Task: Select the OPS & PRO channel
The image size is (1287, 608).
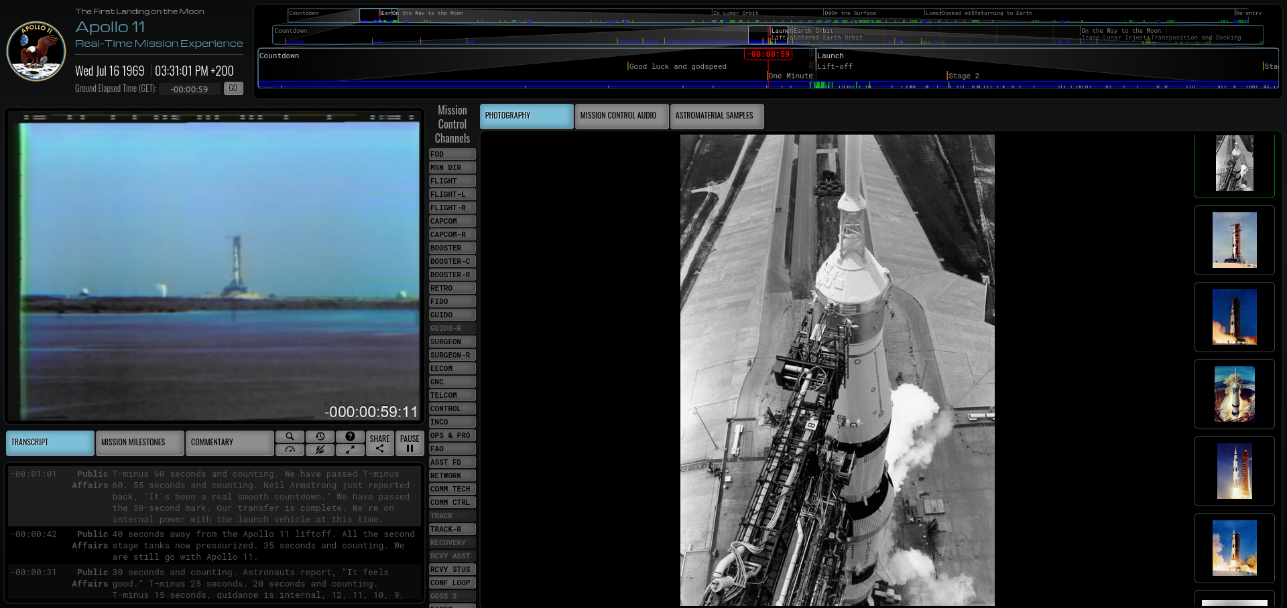Action: (452, 435)
